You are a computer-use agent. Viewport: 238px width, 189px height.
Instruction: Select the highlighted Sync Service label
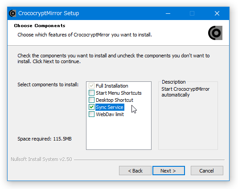click(x=110, y=107)
